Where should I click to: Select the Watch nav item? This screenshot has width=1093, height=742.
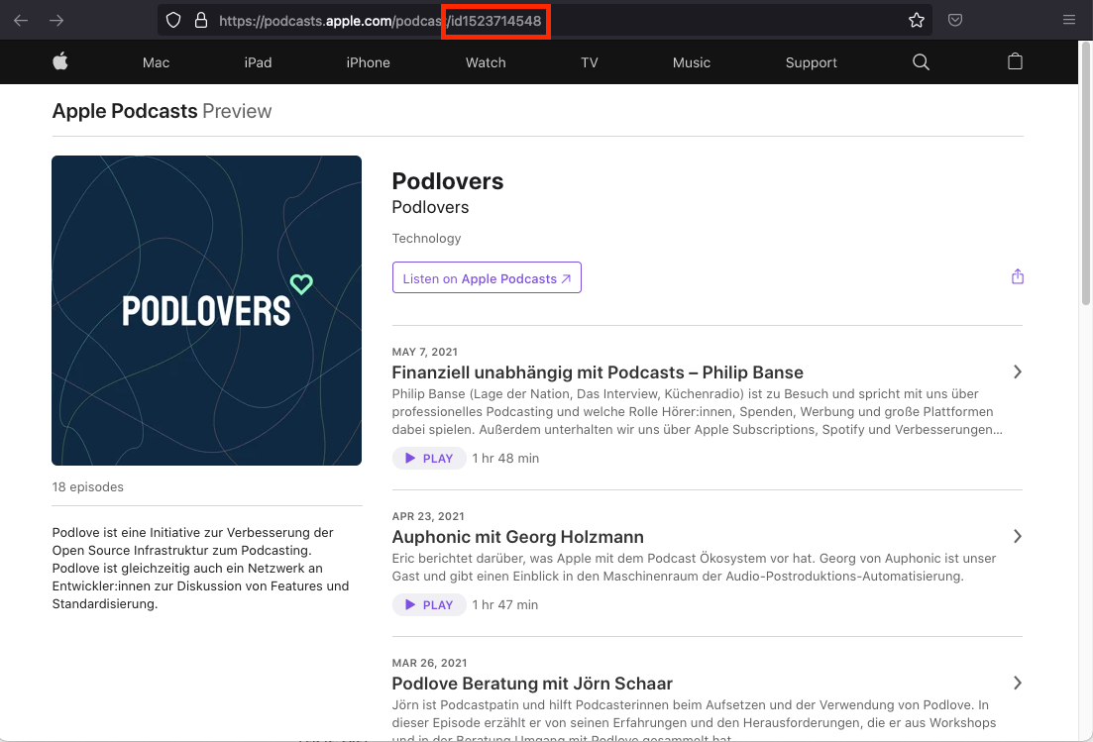tap(486, 62)
